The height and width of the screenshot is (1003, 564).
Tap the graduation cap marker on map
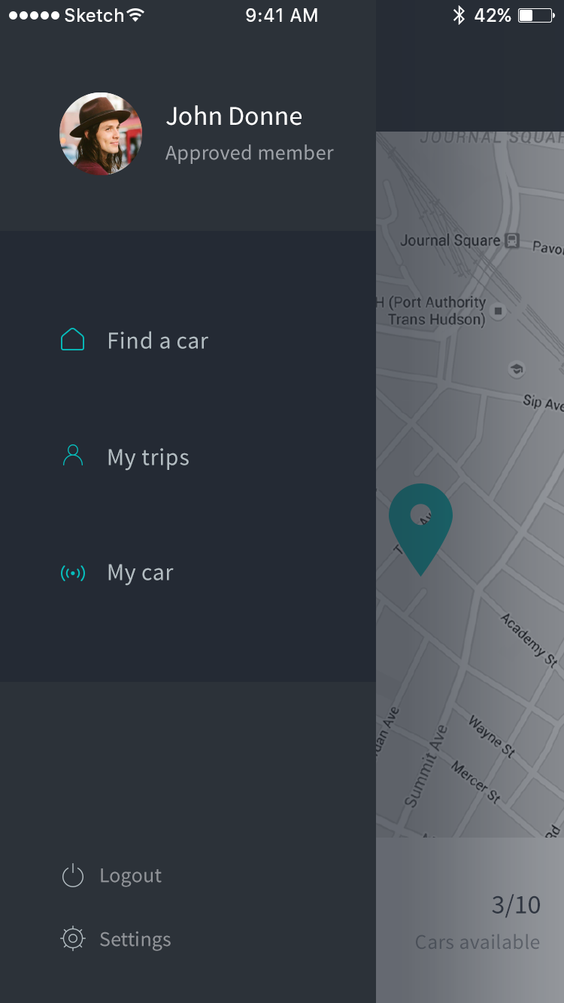tap(517, 369)
